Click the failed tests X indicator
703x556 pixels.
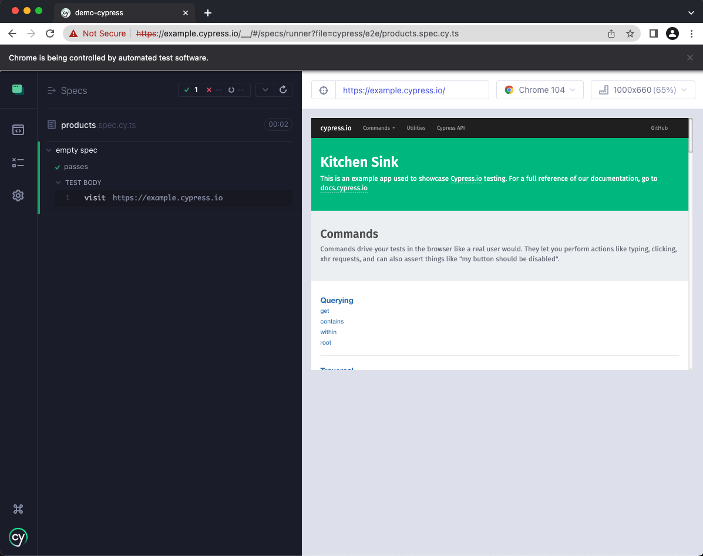point(209,90)
